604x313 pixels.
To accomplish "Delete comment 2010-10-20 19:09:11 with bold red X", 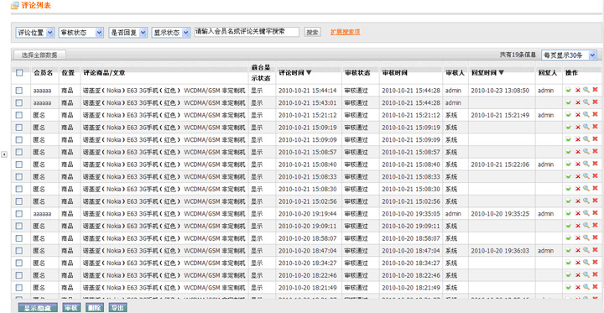I will (595, 226).
